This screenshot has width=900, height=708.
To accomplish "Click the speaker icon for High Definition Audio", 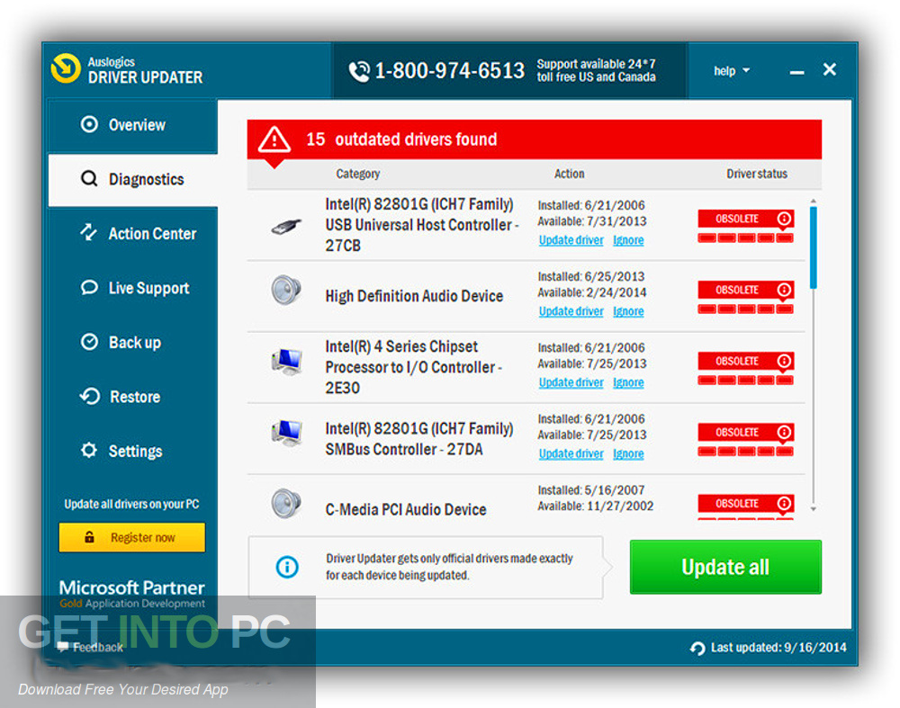I will [x=286, y=290].
